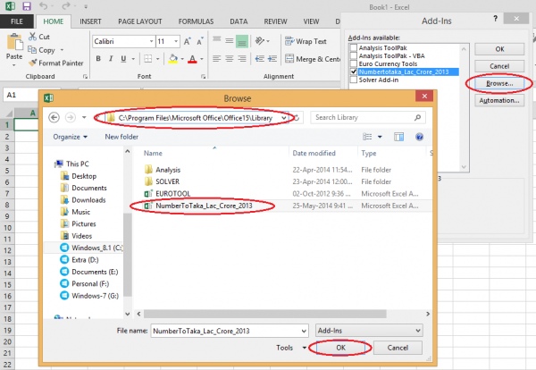536x370 pixels.
Task: Open the view options dropdown arrow
Action: [x=380, y=137]
